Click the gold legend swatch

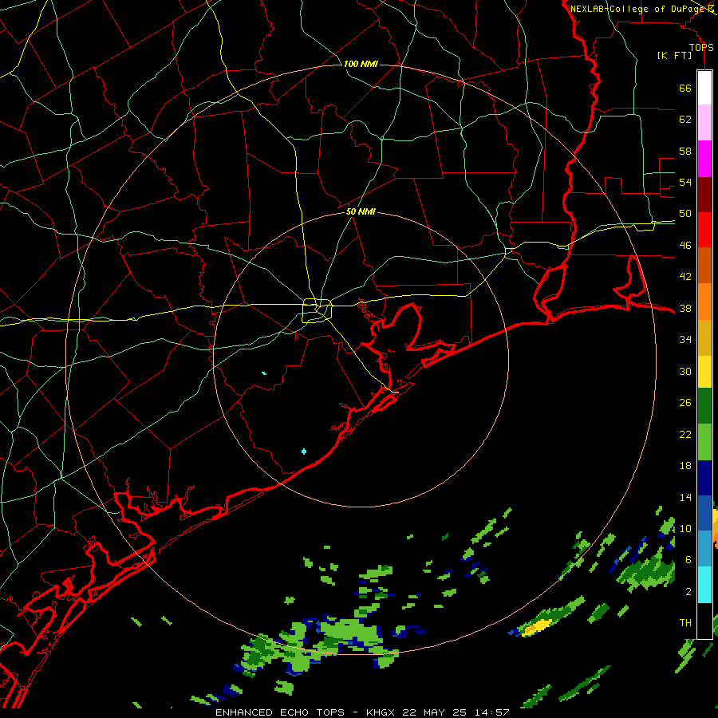[704, 337]
